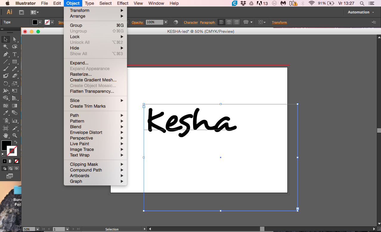Open the Envelope Distort submenu
This screenshot has width=381, height=232.
pyautogui.click(x=95, y=132)
